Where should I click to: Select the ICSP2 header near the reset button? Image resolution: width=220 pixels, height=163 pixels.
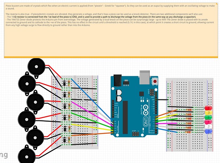point(152,92)
